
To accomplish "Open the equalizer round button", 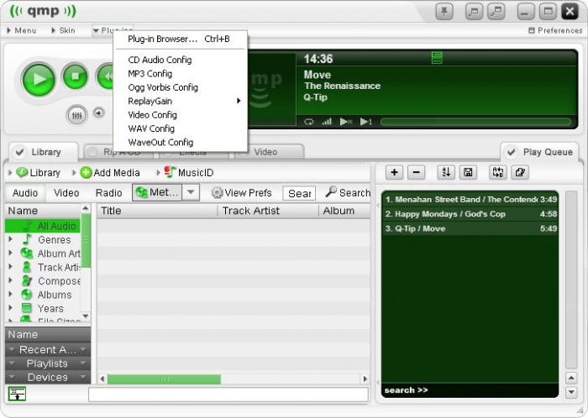I will (x=76, y=115).
